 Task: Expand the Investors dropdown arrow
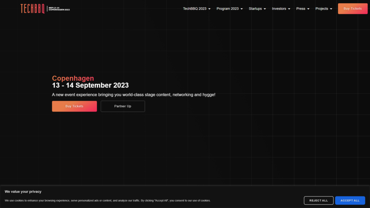[289, 9]
